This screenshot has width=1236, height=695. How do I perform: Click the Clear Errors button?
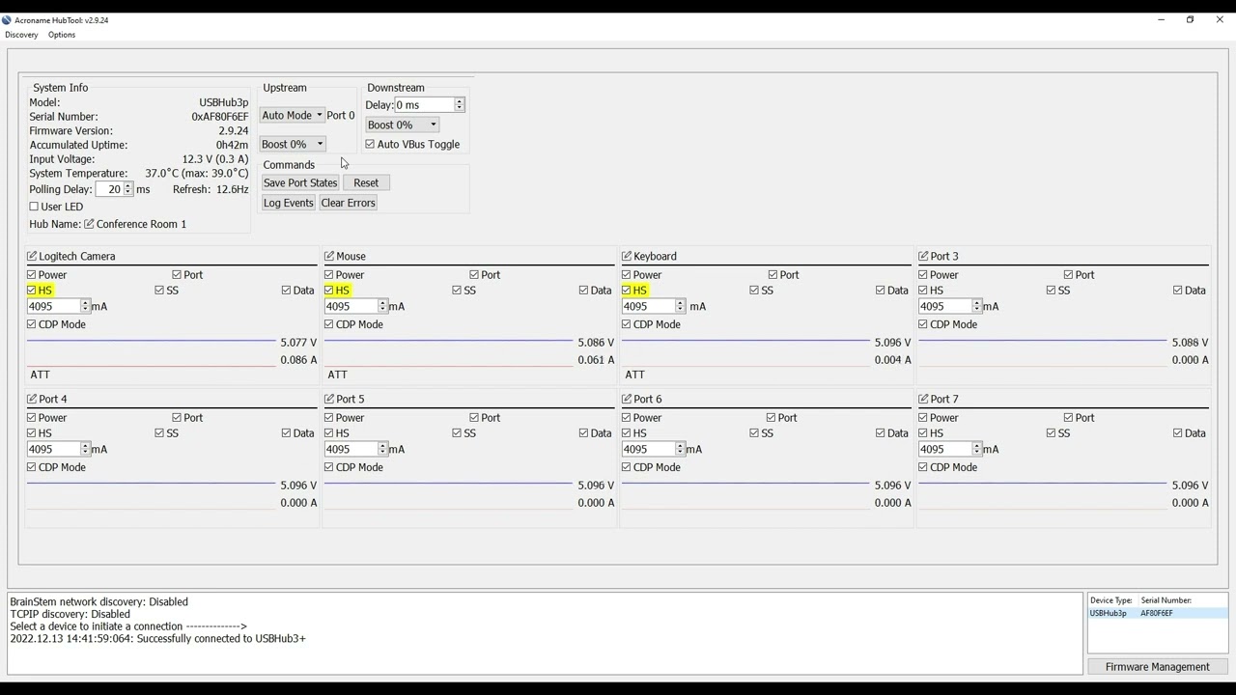click(x=348, y=203)
